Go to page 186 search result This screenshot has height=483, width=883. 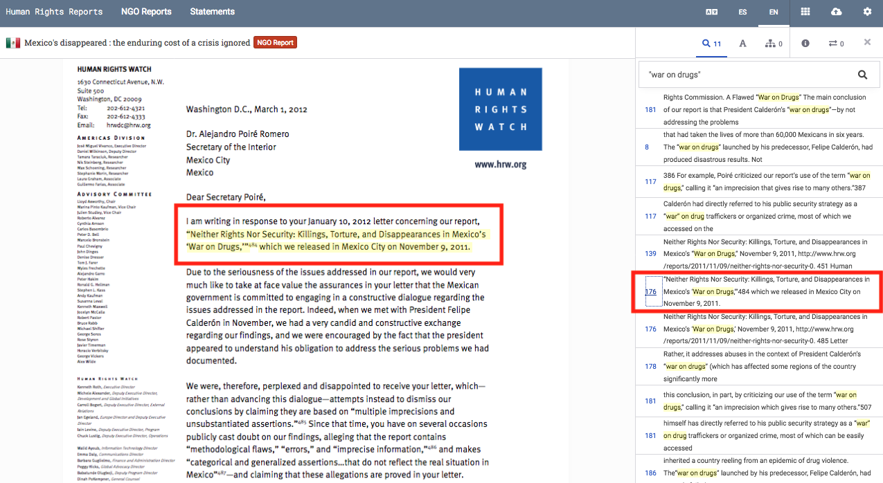pyautogui.click(x=650, y=473)
